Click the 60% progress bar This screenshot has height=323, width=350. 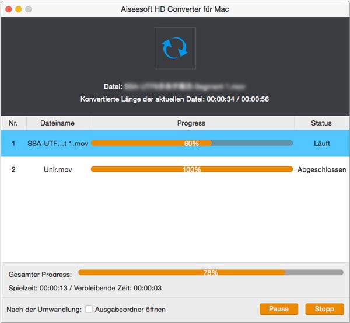(191, 143)
